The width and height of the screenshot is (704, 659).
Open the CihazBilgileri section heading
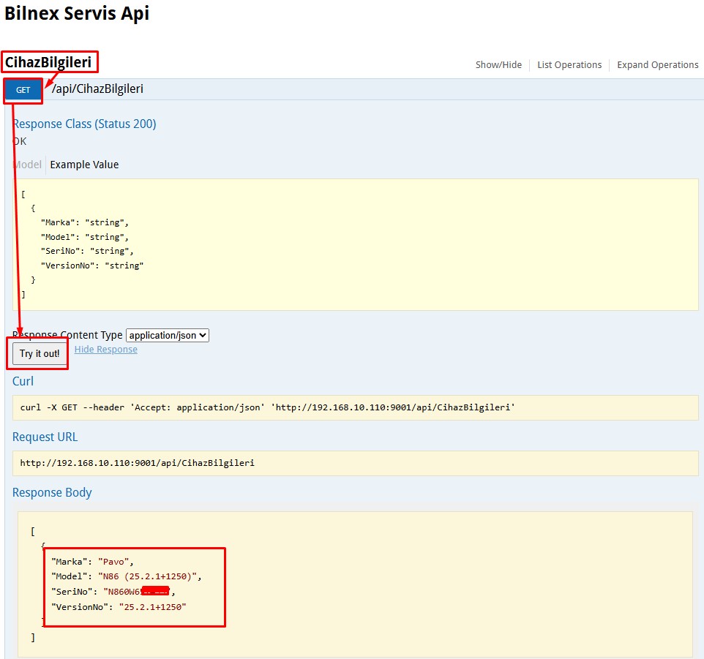[x=48, y=62]
